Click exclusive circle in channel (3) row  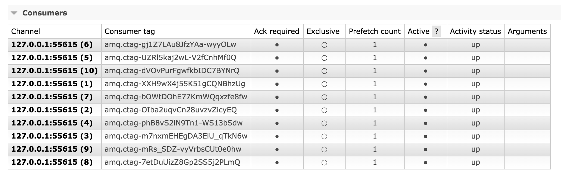[324, 136]
